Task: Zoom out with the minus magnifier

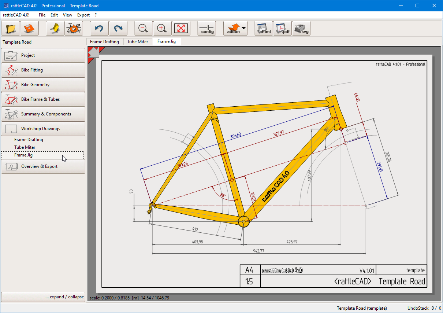Action: 144,28
